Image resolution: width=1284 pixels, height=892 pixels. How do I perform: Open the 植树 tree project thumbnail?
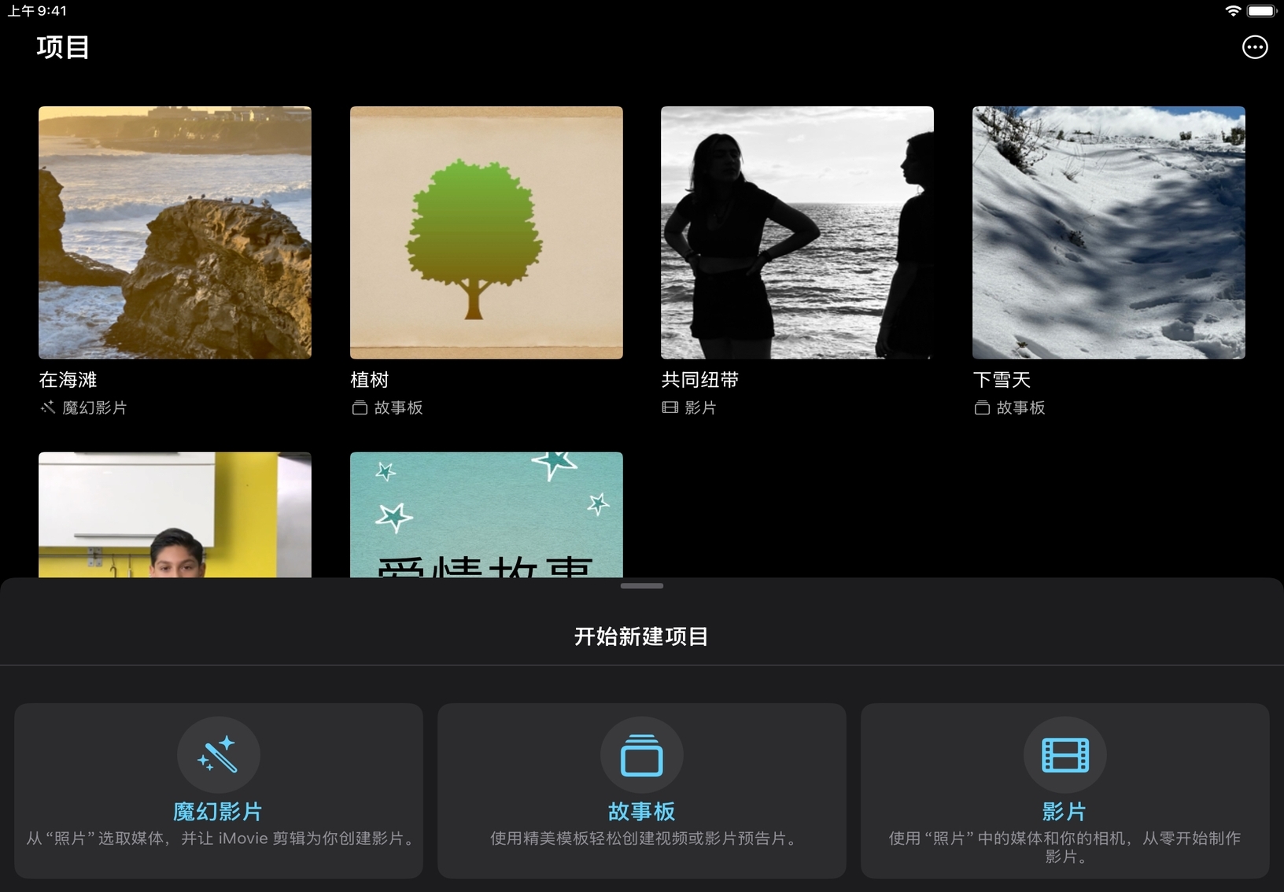point(486,232)
